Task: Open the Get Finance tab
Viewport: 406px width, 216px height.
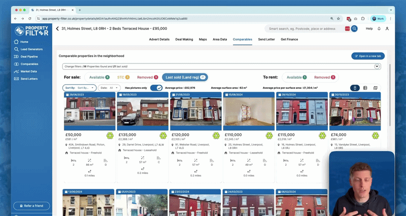Action: (x=289, y=40)
